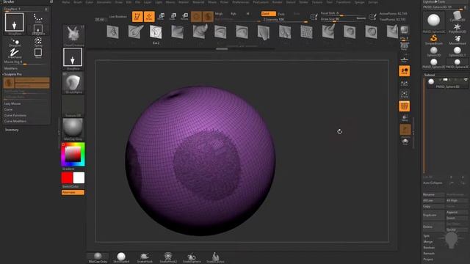Select the white secondary color swatch
Viewport: 470px width, 264px height.
pos(79,177)
